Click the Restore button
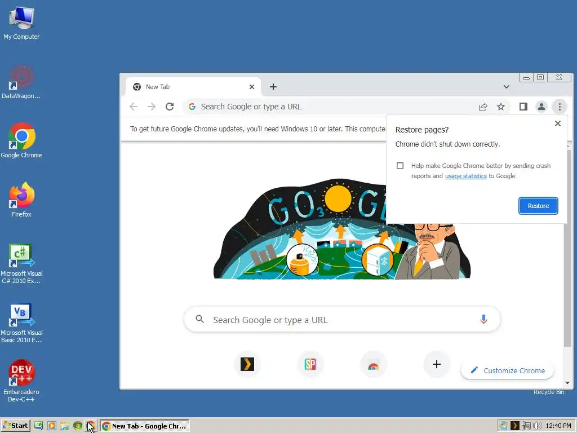This screenshot has width=577, height=433. 538,206
